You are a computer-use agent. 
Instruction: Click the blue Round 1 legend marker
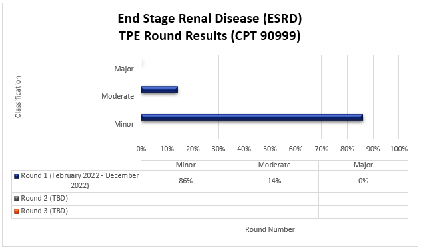[17, 177]
